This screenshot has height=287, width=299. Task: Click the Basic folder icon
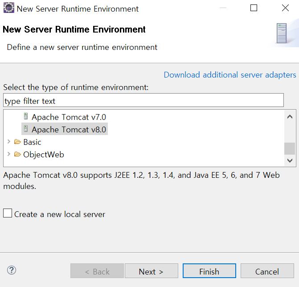(17, 142)
